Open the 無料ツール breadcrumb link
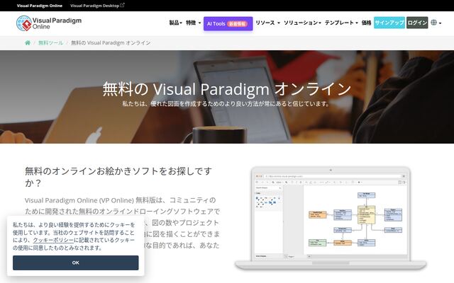Viewport: 454px width, 283px height. pos(50,42)
